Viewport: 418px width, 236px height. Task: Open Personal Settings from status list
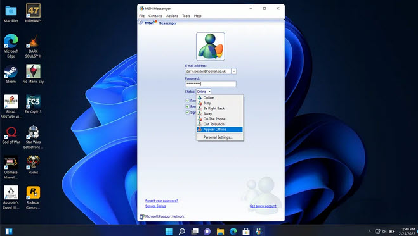(219, 137)
